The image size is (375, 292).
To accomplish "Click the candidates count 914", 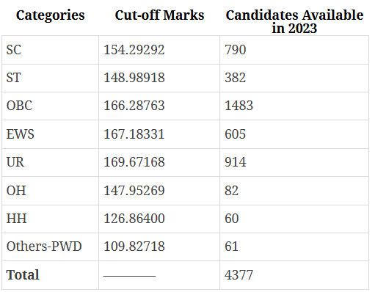I will [236, 162].
